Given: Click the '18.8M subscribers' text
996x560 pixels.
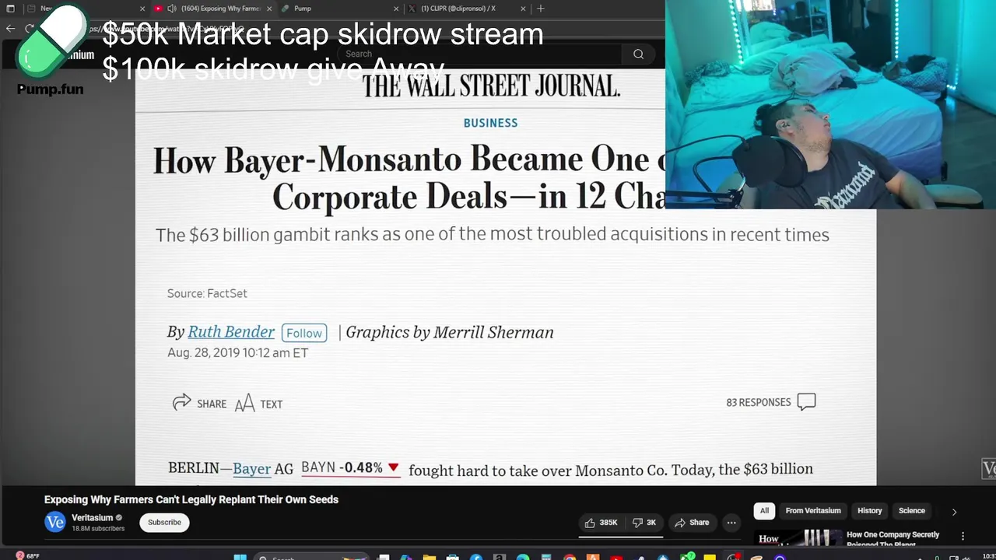Looking at the screenshot, I should point(98,529).
